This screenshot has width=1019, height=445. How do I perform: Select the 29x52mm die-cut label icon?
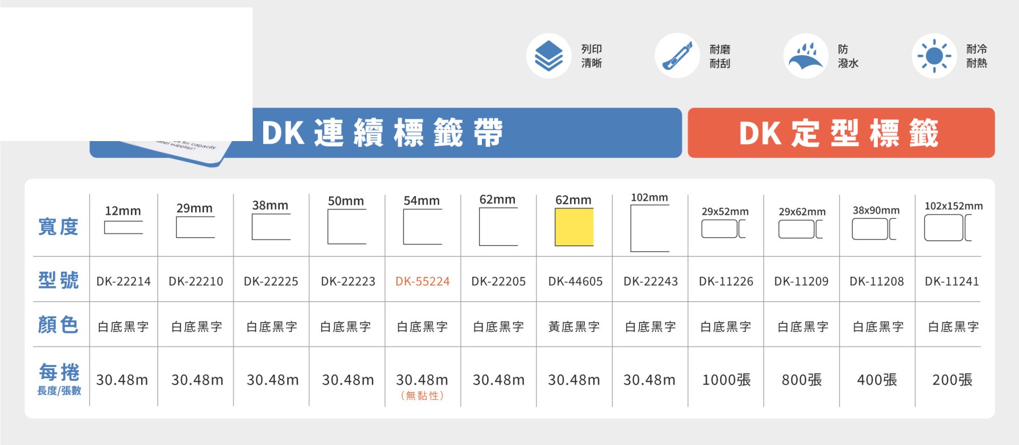coord(724,229)
